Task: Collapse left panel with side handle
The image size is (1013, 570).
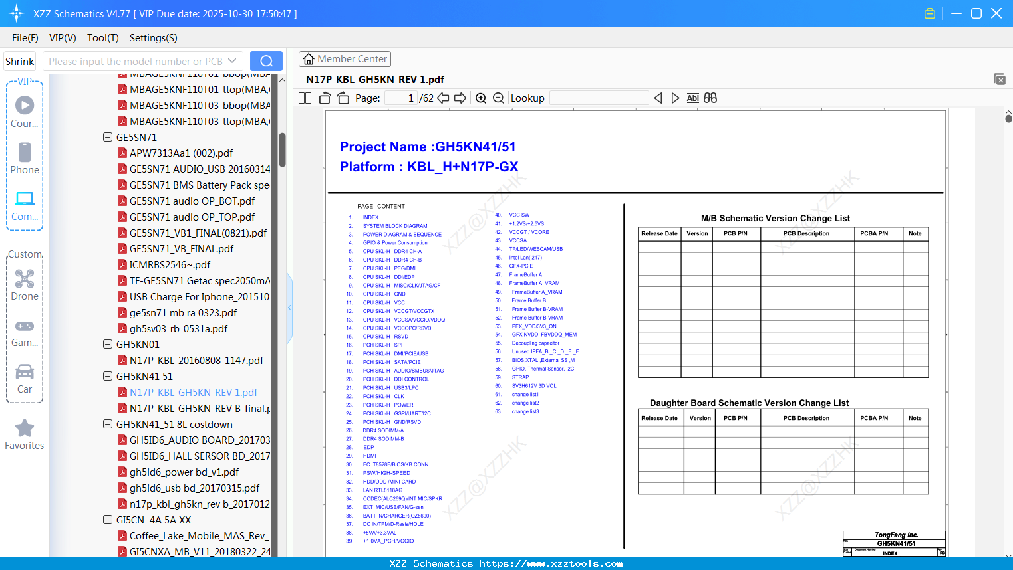Action: pyautogui.click(x=289, y=308)
